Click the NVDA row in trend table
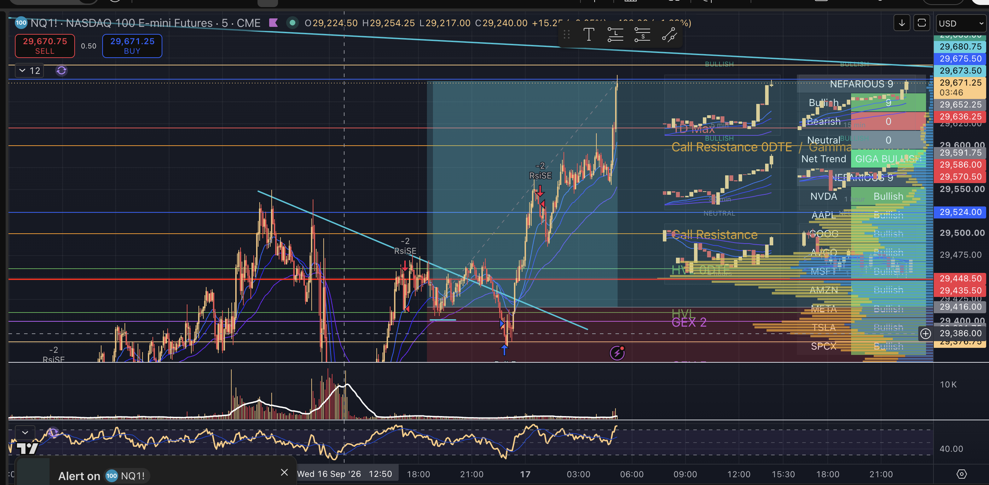The width and height of the screenshot is (989, 485). 862,197
